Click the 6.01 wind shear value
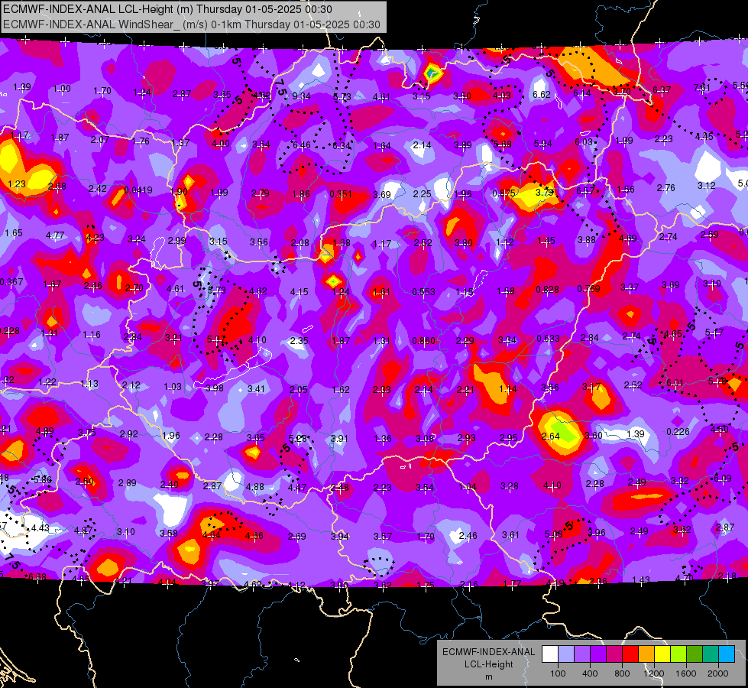This screenshot has width=748, height=688. click(x=675, y=382)
